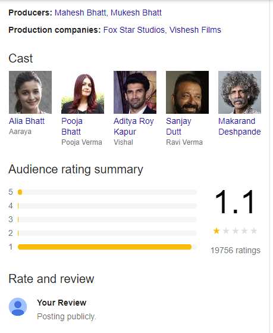Open the Aditya Roy Kapur cast photo
Viewport: 273px width, 333px height.
click(135, 92)
